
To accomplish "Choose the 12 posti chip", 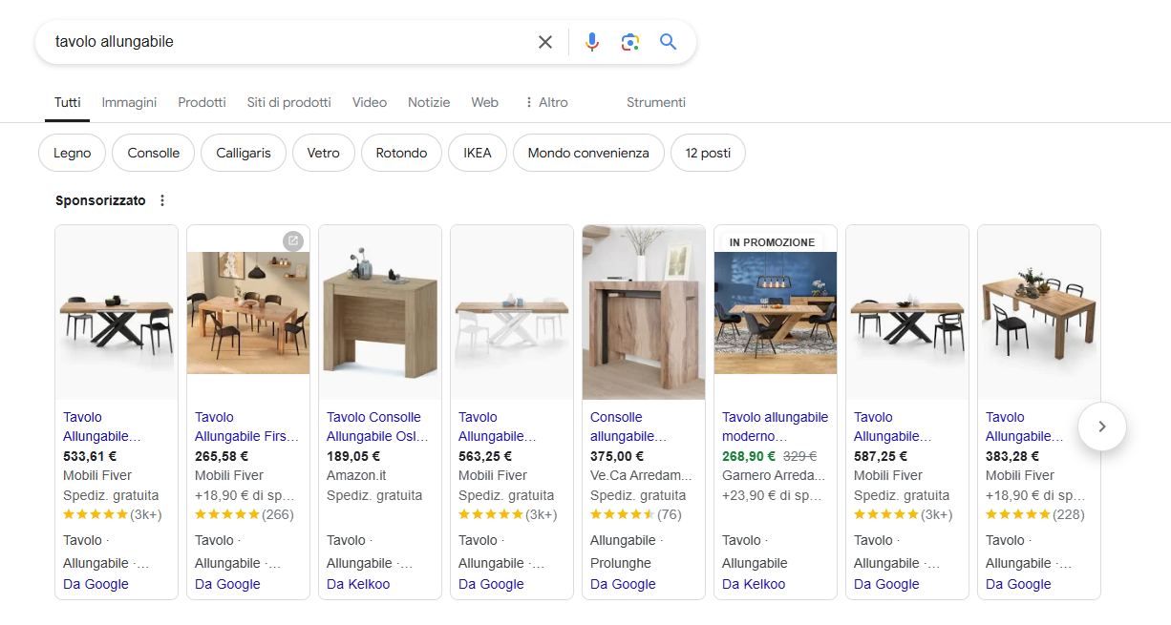I will point(708,153).
